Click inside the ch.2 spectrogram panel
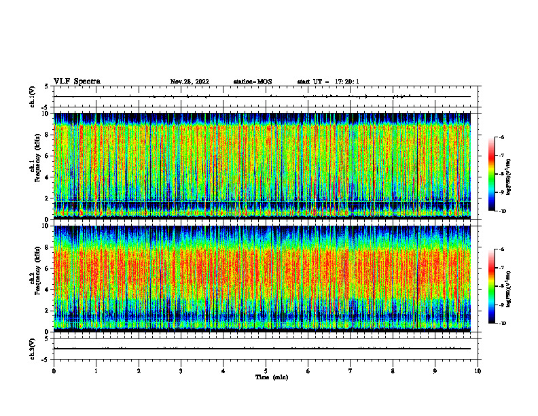This screenshot has height=416, width=538. pyautogui.click(x=262, y=279)
